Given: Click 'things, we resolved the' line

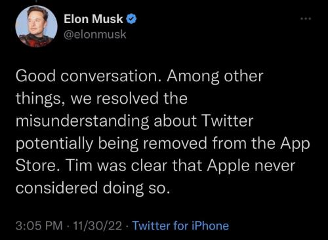Looking at the screenshot, I should (x=102, y=99).
